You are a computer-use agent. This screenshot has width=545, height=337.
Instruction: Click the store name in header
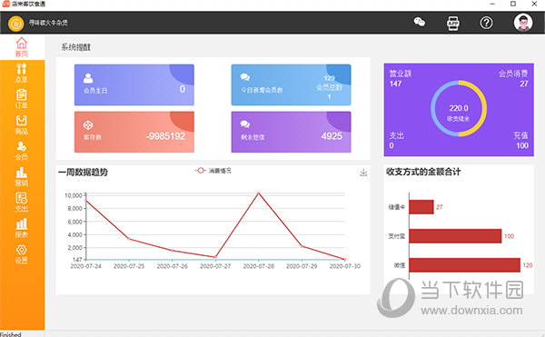48,23
